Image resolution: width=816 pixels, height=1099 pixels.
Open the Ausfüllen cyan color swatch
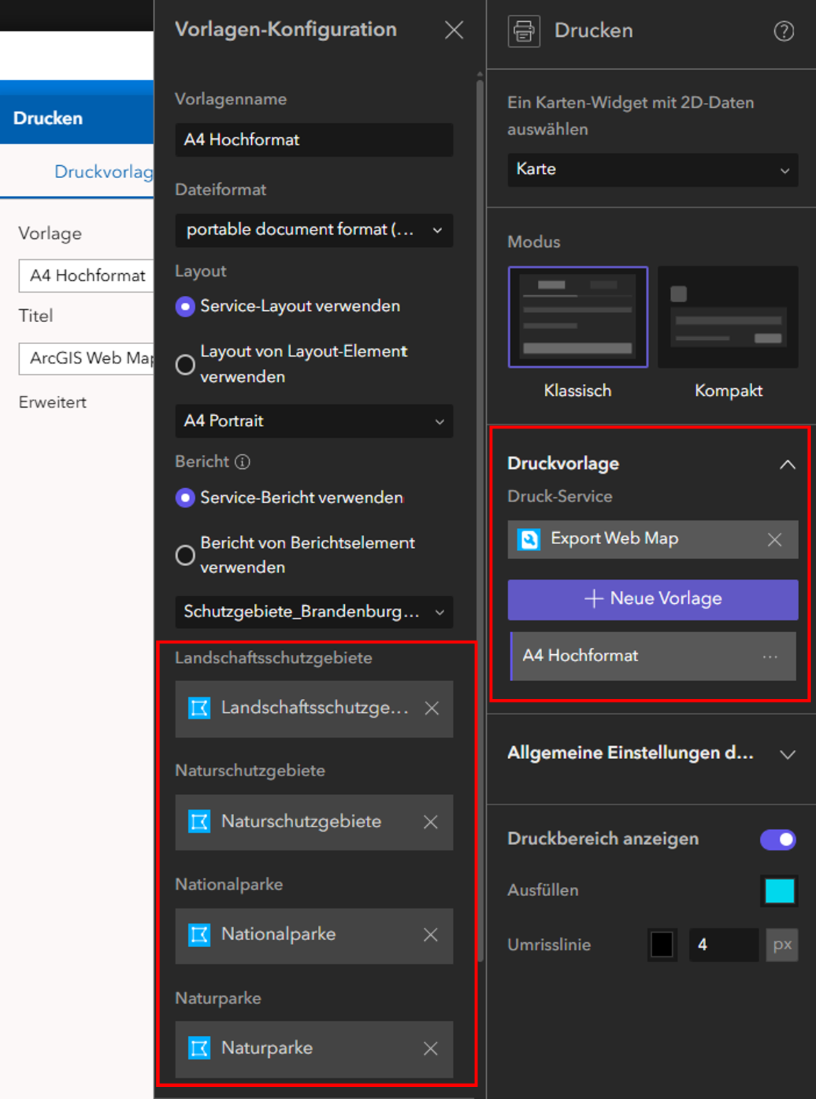tap(779, 891)
